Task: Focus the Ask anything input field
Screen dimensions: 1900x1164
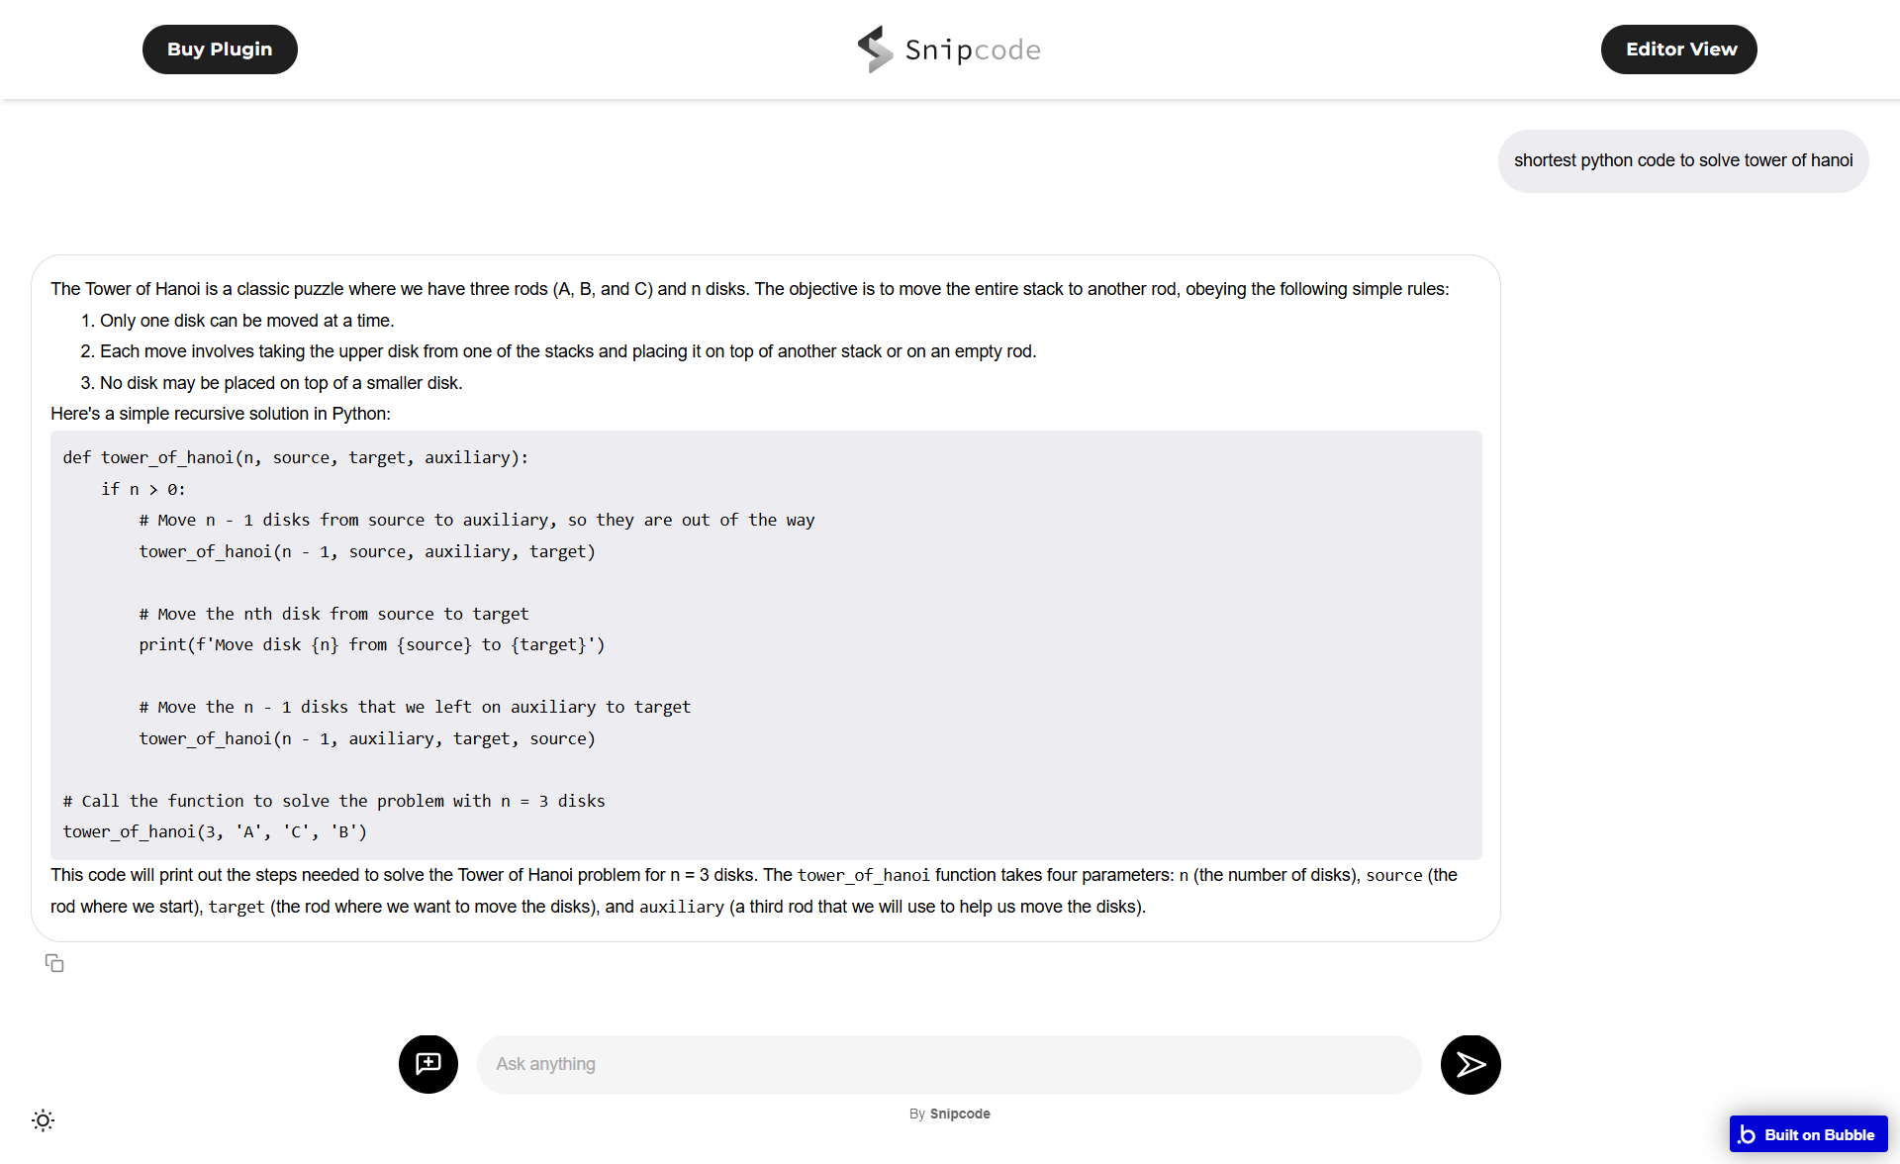Action: point(948,1064)
